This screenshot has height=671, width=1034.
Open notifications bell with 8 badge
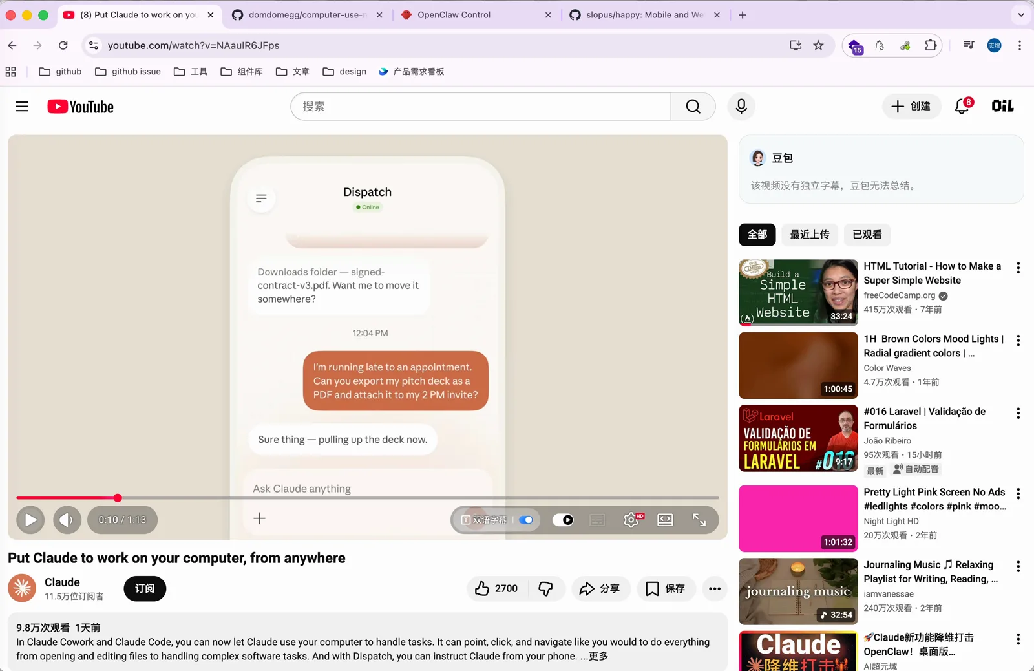(962, 106)
